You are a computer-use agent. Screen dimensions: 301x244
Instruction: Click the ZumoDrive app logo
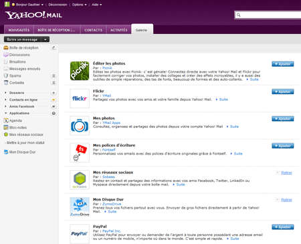pos(80,207)
